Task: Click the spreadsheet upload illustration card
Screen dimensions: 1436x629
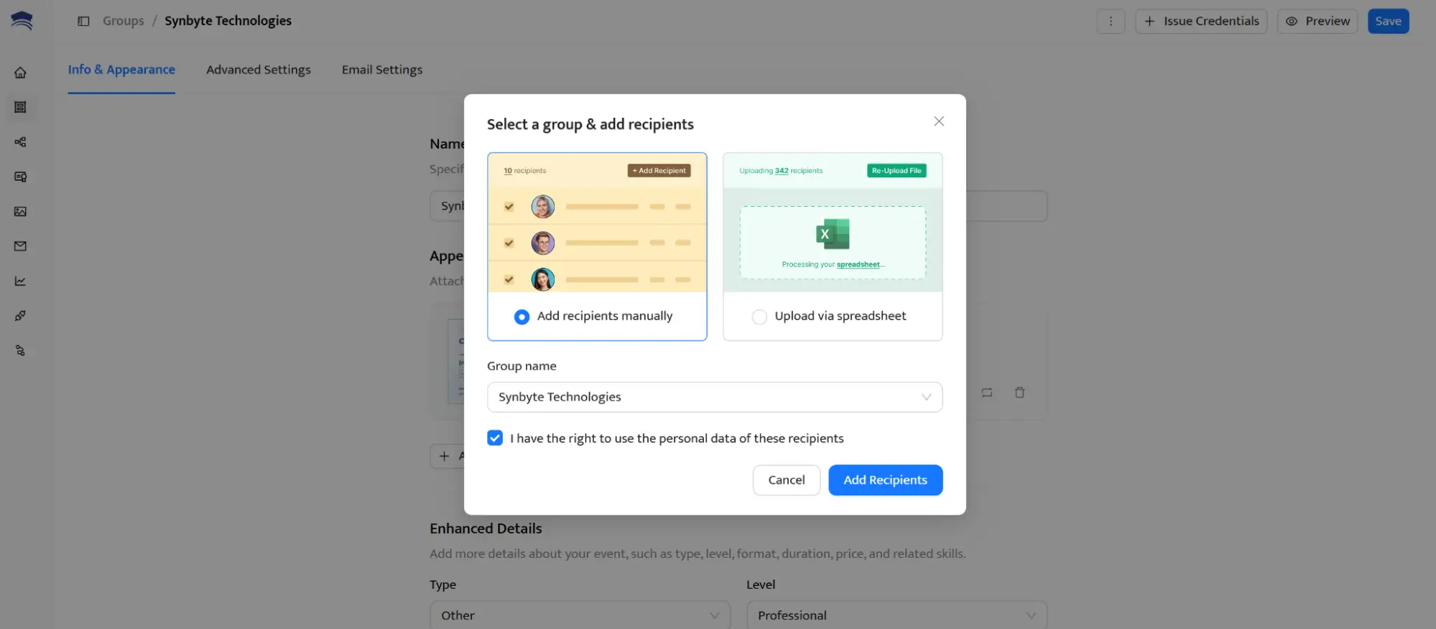Action: (x=833, y=223)
